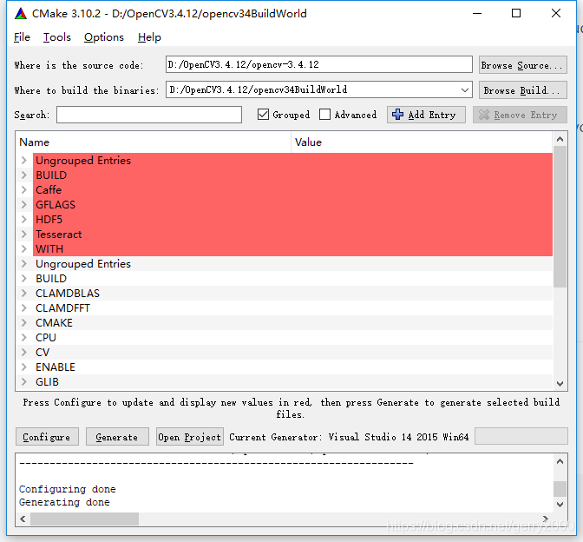
Task: Open the File menu
Action: [x=22, y=37]
